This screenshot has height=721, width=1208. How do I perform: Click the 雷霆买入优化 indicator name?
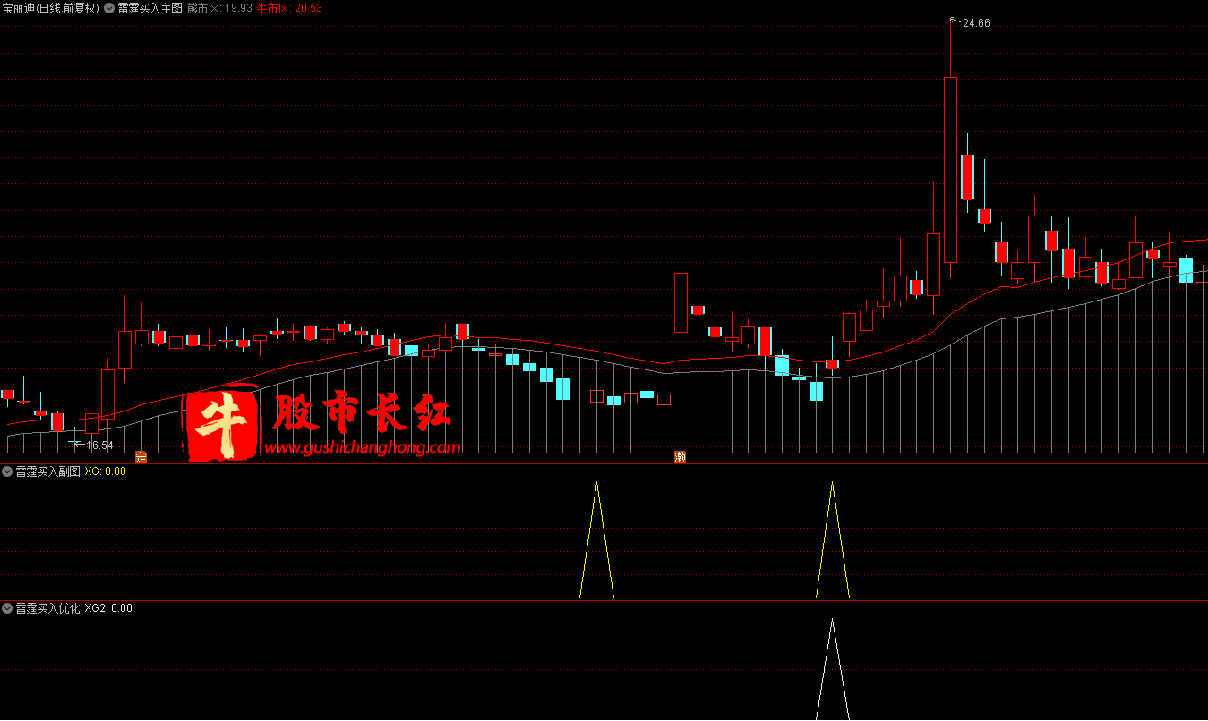tap(48, 608)
